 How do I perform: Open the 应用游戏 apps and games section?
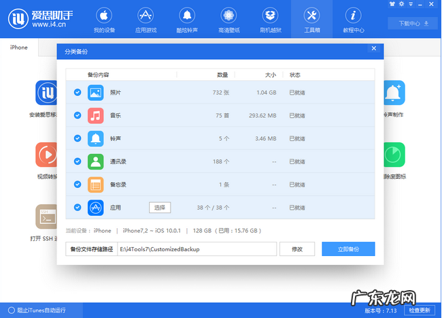[146, 20]
